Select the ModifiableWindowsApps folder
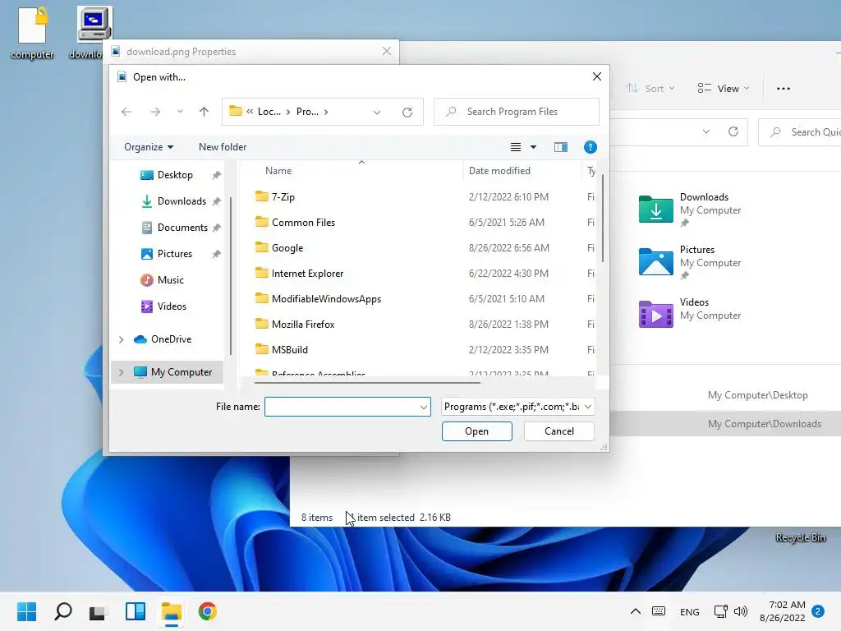This screenshot has height=631, width=841. coord(326,299)
